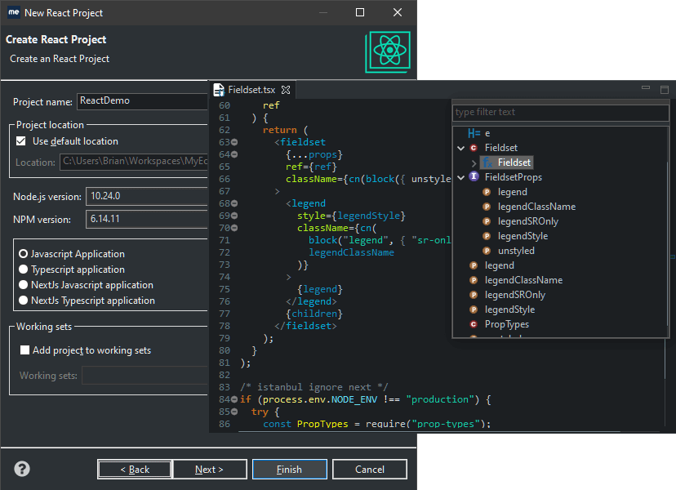The image size is (676, 490).
Task: Cancel the New React Project dialog
Action: point(370,470)
